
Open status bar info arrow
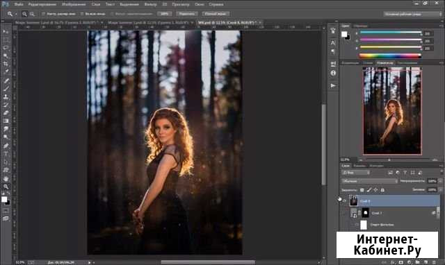point(90,262)
